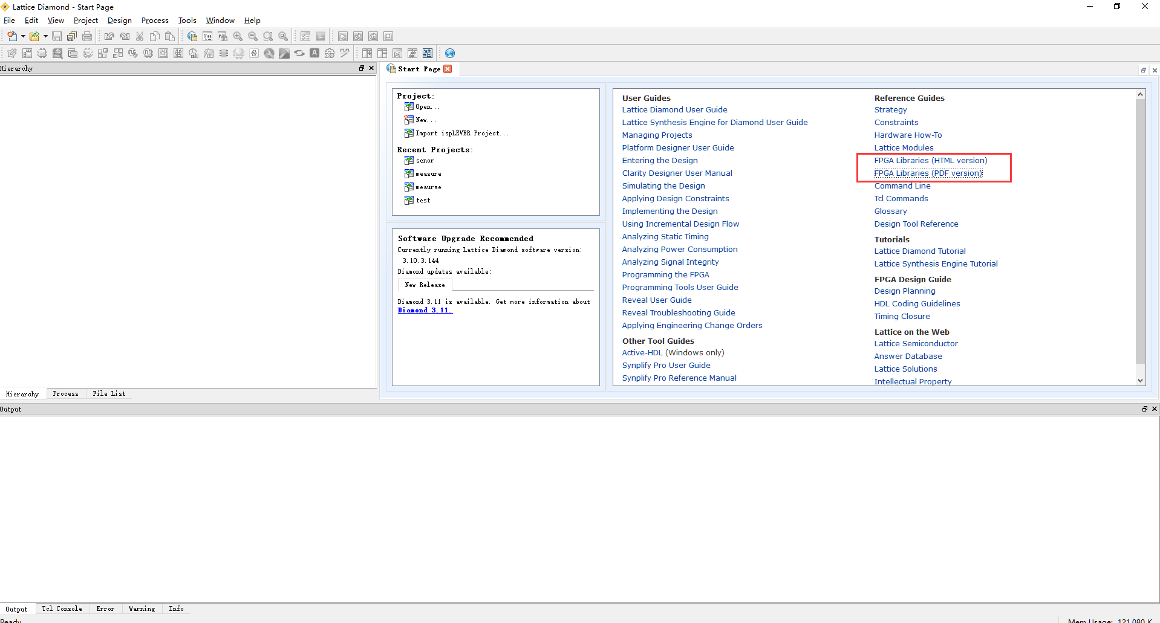Open the Window menu
The height and width of the screenshot is (623, 1160).
(x=220, y=21)
